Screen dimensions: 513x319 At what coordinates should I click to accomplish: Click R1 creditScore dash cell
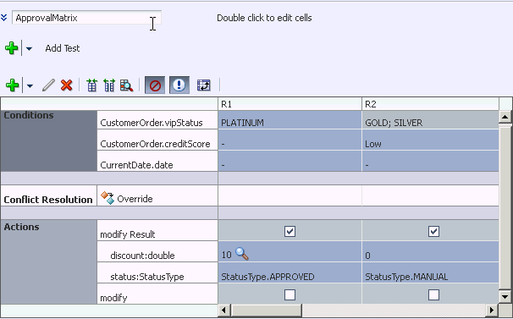click(x=290, y=140)
